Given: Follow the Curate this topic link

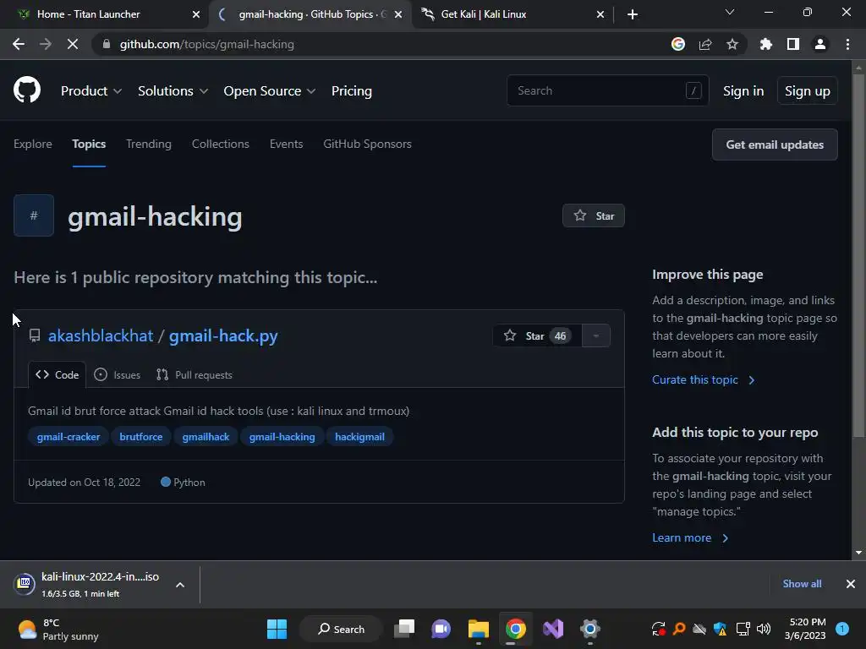Looking at the screenshot, I should click(x=703, y=379).
